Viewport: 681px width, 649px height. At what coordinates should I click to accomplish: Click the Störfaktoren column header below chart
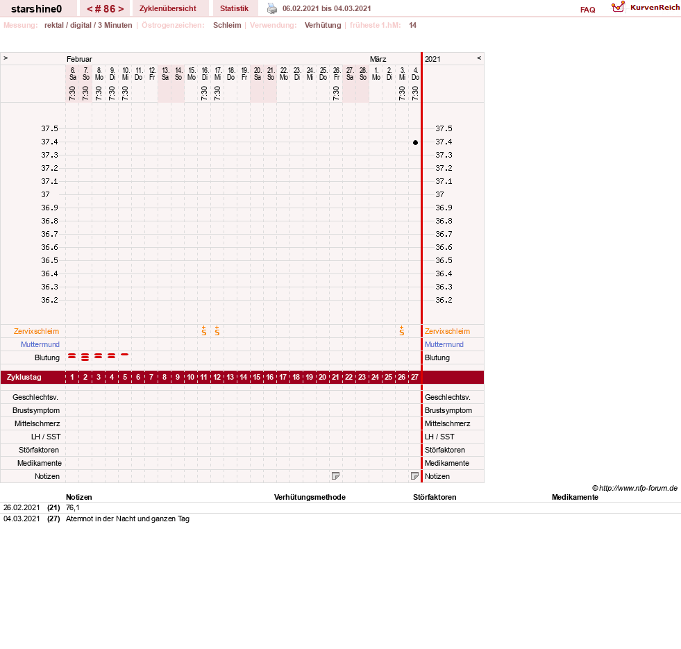pyautogui.click(x=435, y=497)
